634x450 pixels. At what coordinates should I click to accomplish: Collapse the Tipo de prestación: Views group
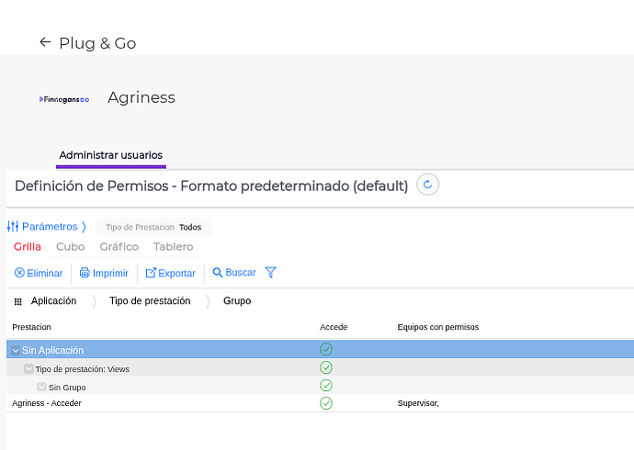(x=28, y=368)
